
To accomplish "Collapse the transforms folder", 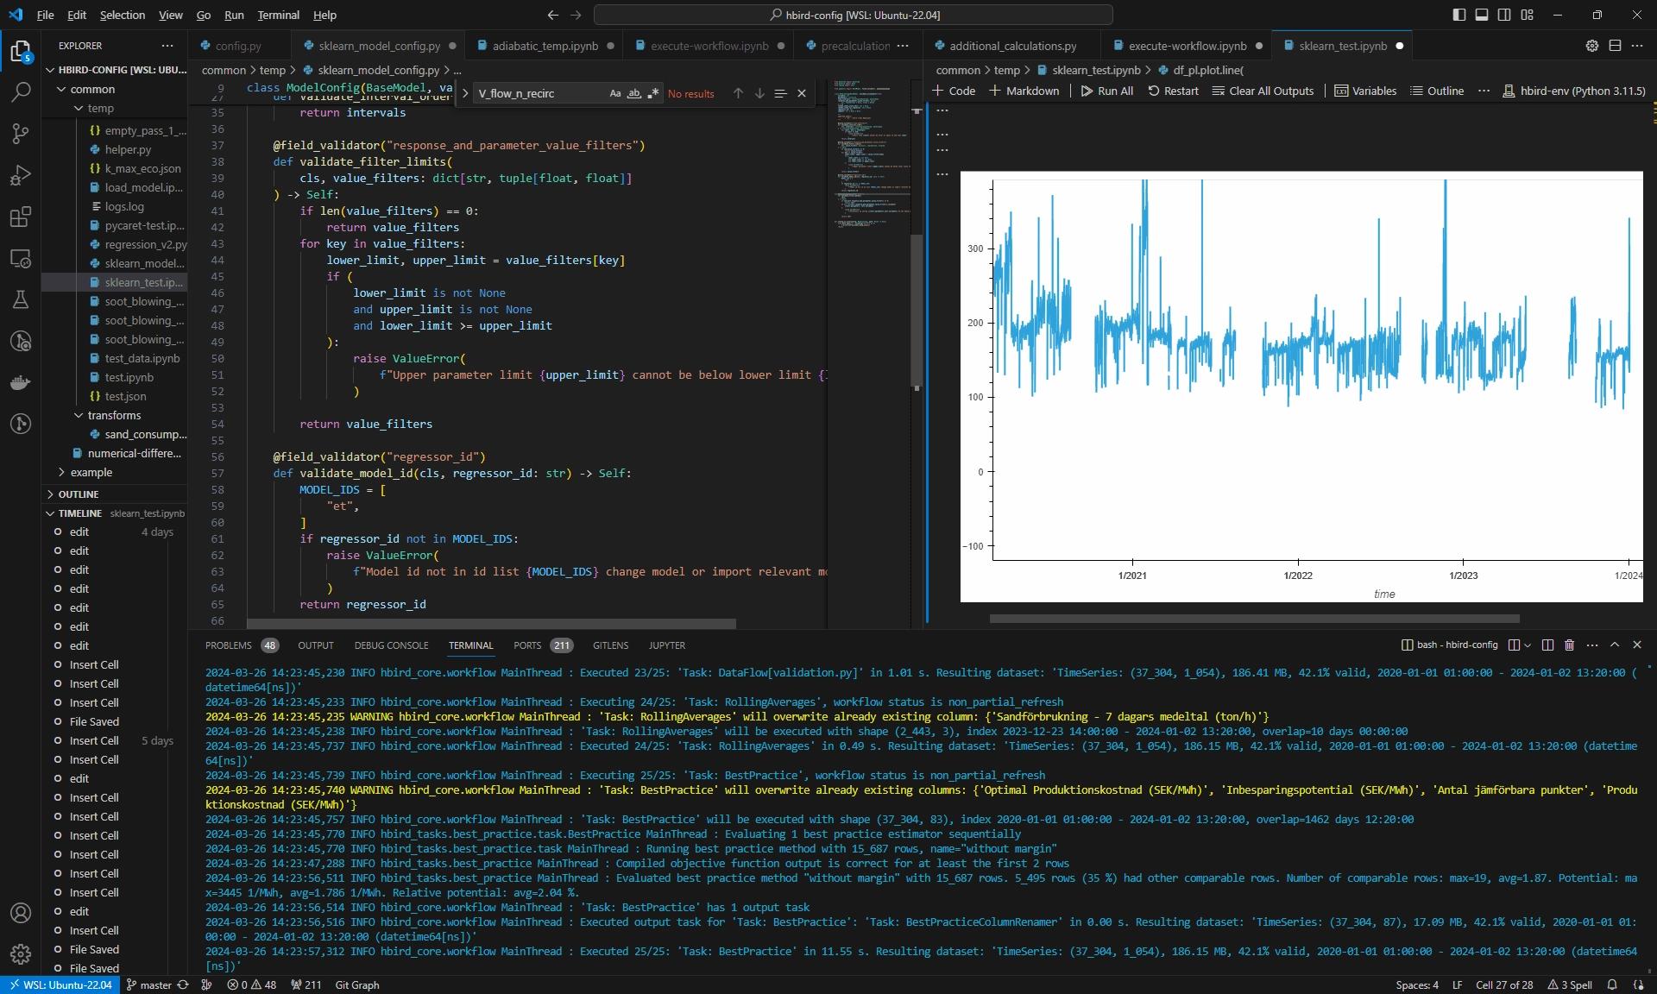I will pyautogui.click(x=113, y=415).
